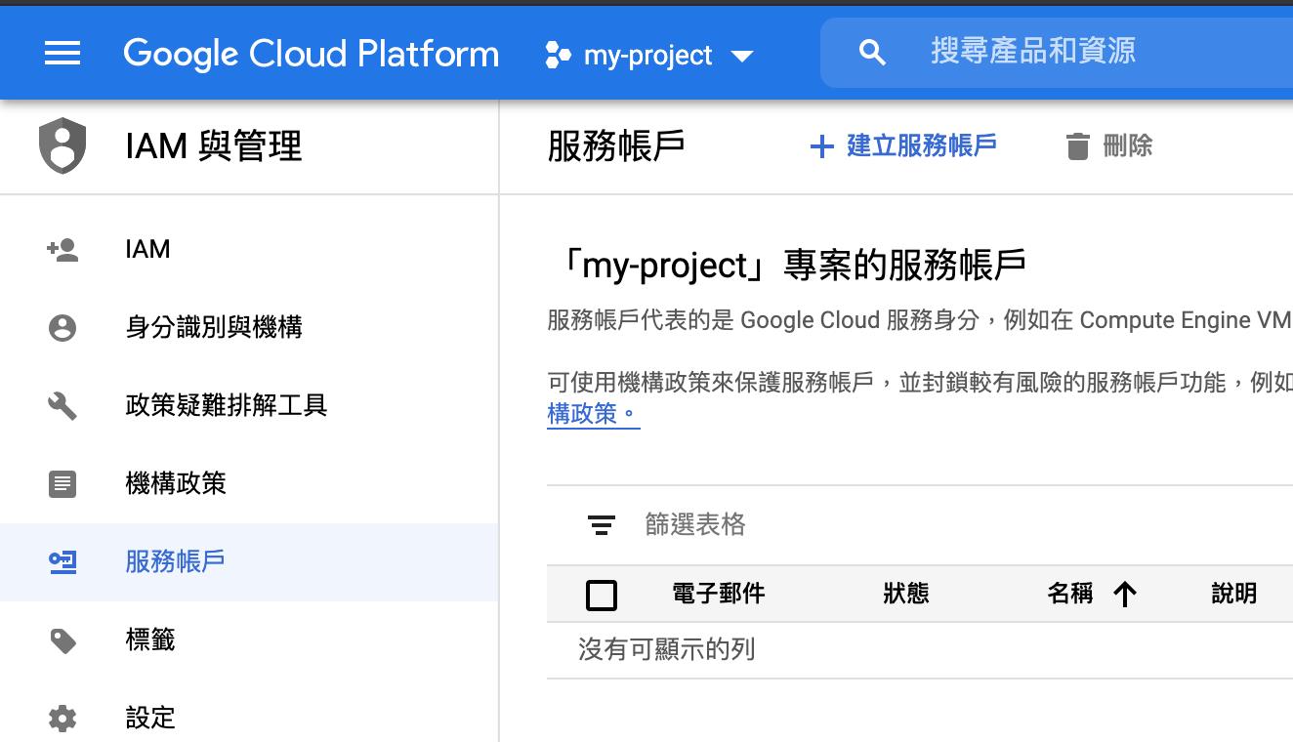Click the IAM add-person icon
Screen dimensions: 1293x742
click(63, 250)
